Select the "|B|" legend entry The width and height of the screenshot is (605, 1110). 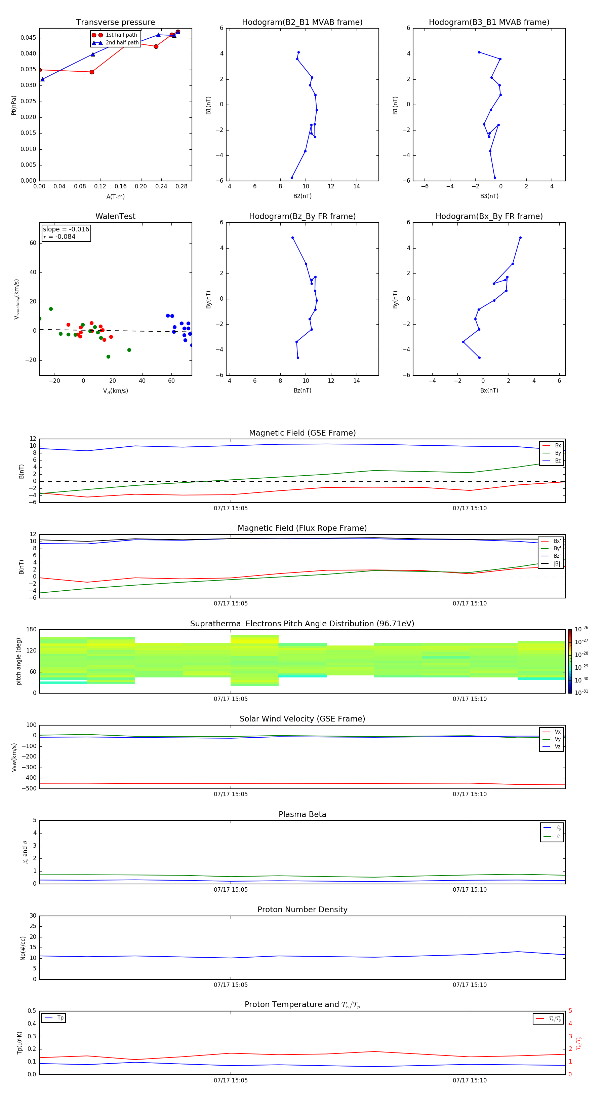pyautogui.click(x=551, y=564)
